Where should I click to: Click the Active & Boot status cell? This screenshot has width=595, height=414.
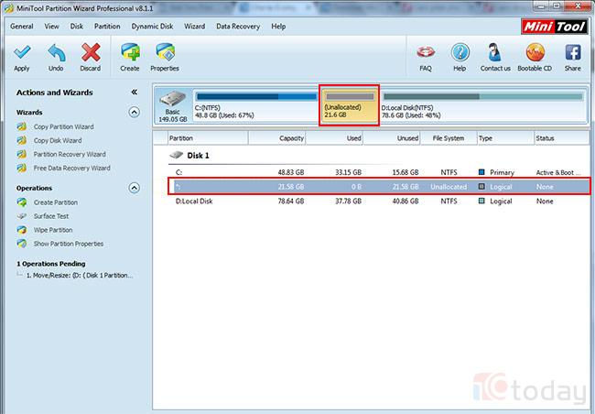tap(557, 172)
